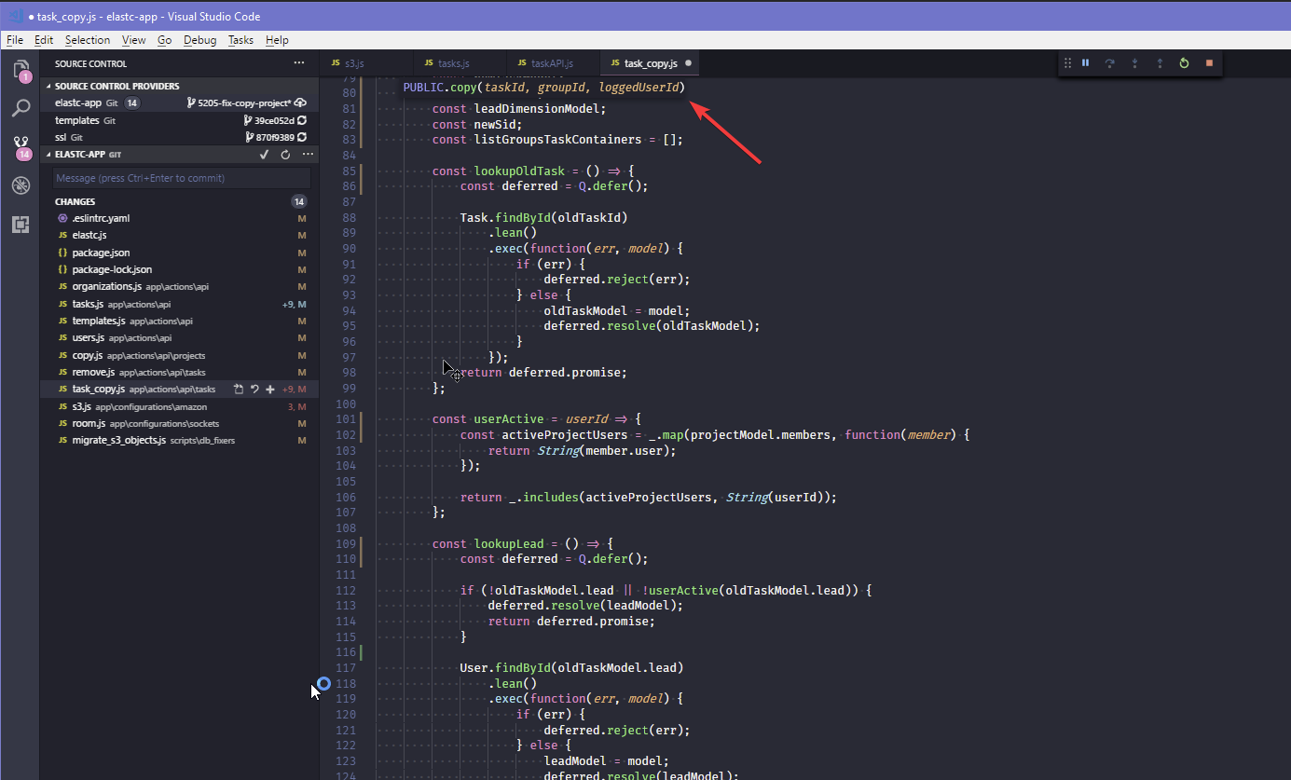
Task: Open the Go menu
Action: [x=164, y=40]
